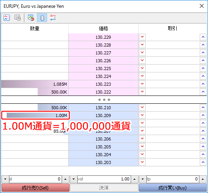
Task: Click the 価格 column header
Action: pyautogui.click(x=103, y=28)
